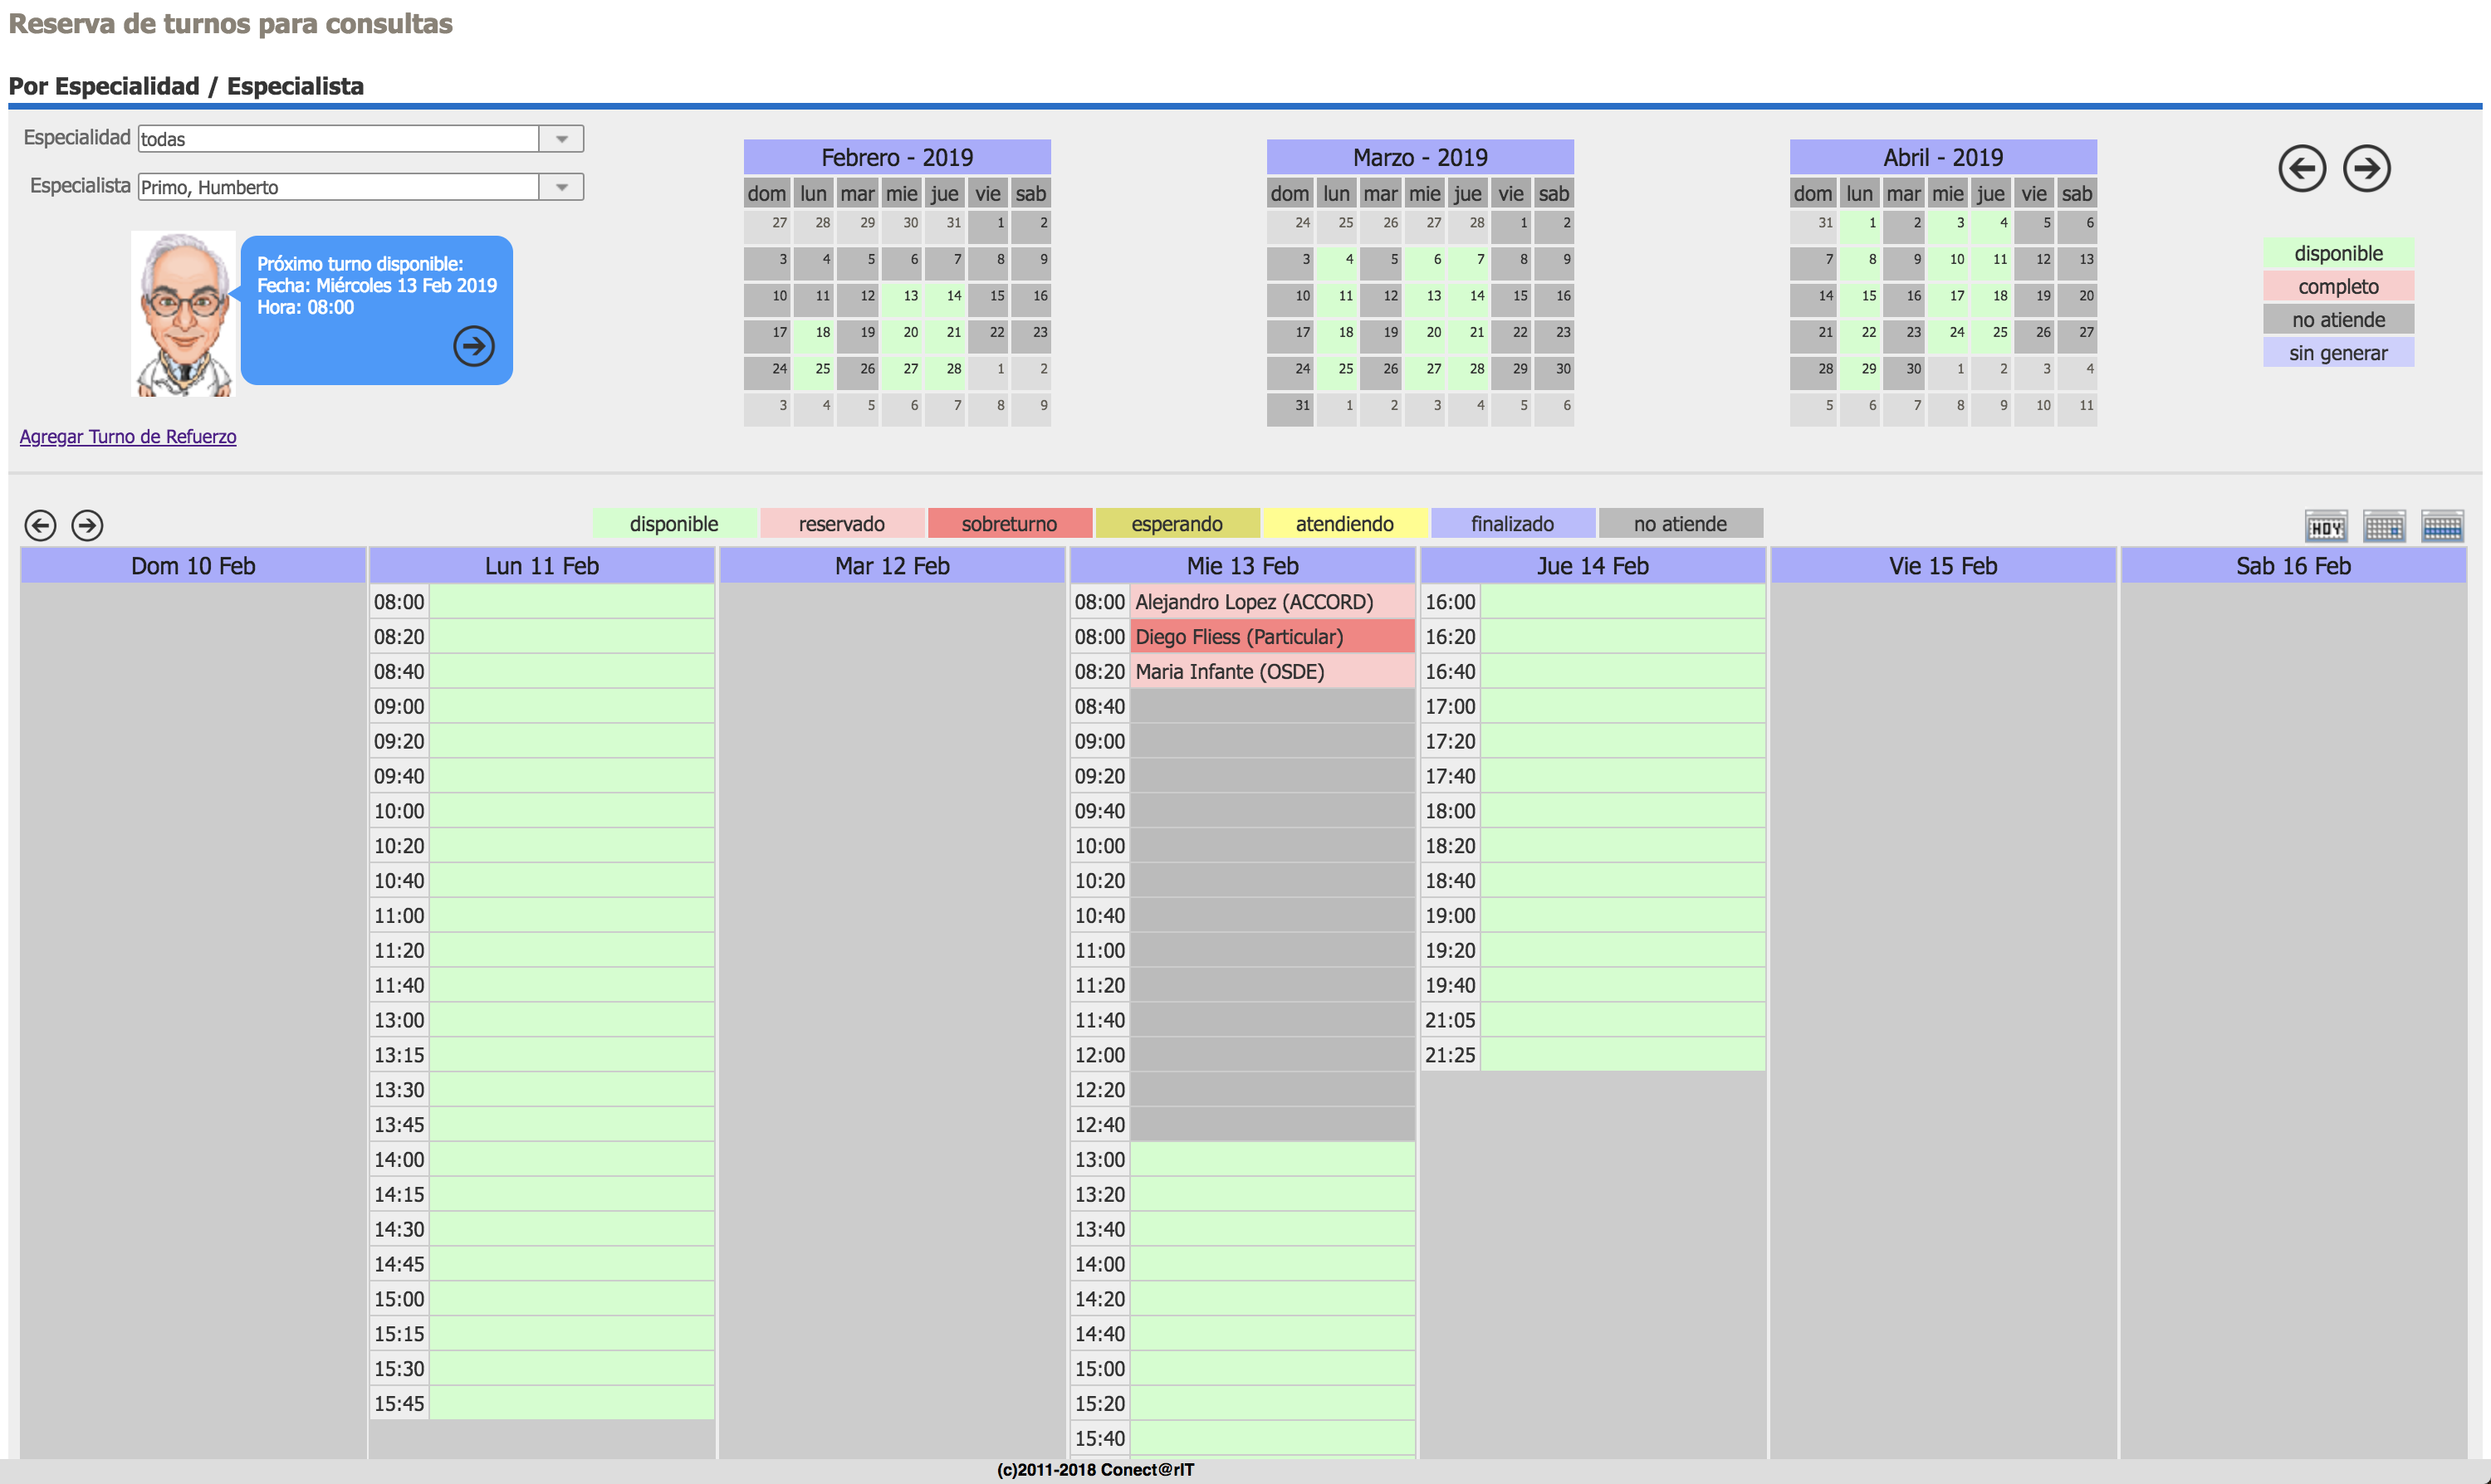The width and height of the screenshot is (2491, 1484).
Task: Click Agregar Turno de Refuerzo link
Action: pyautogui.click(x=128, y=436)
